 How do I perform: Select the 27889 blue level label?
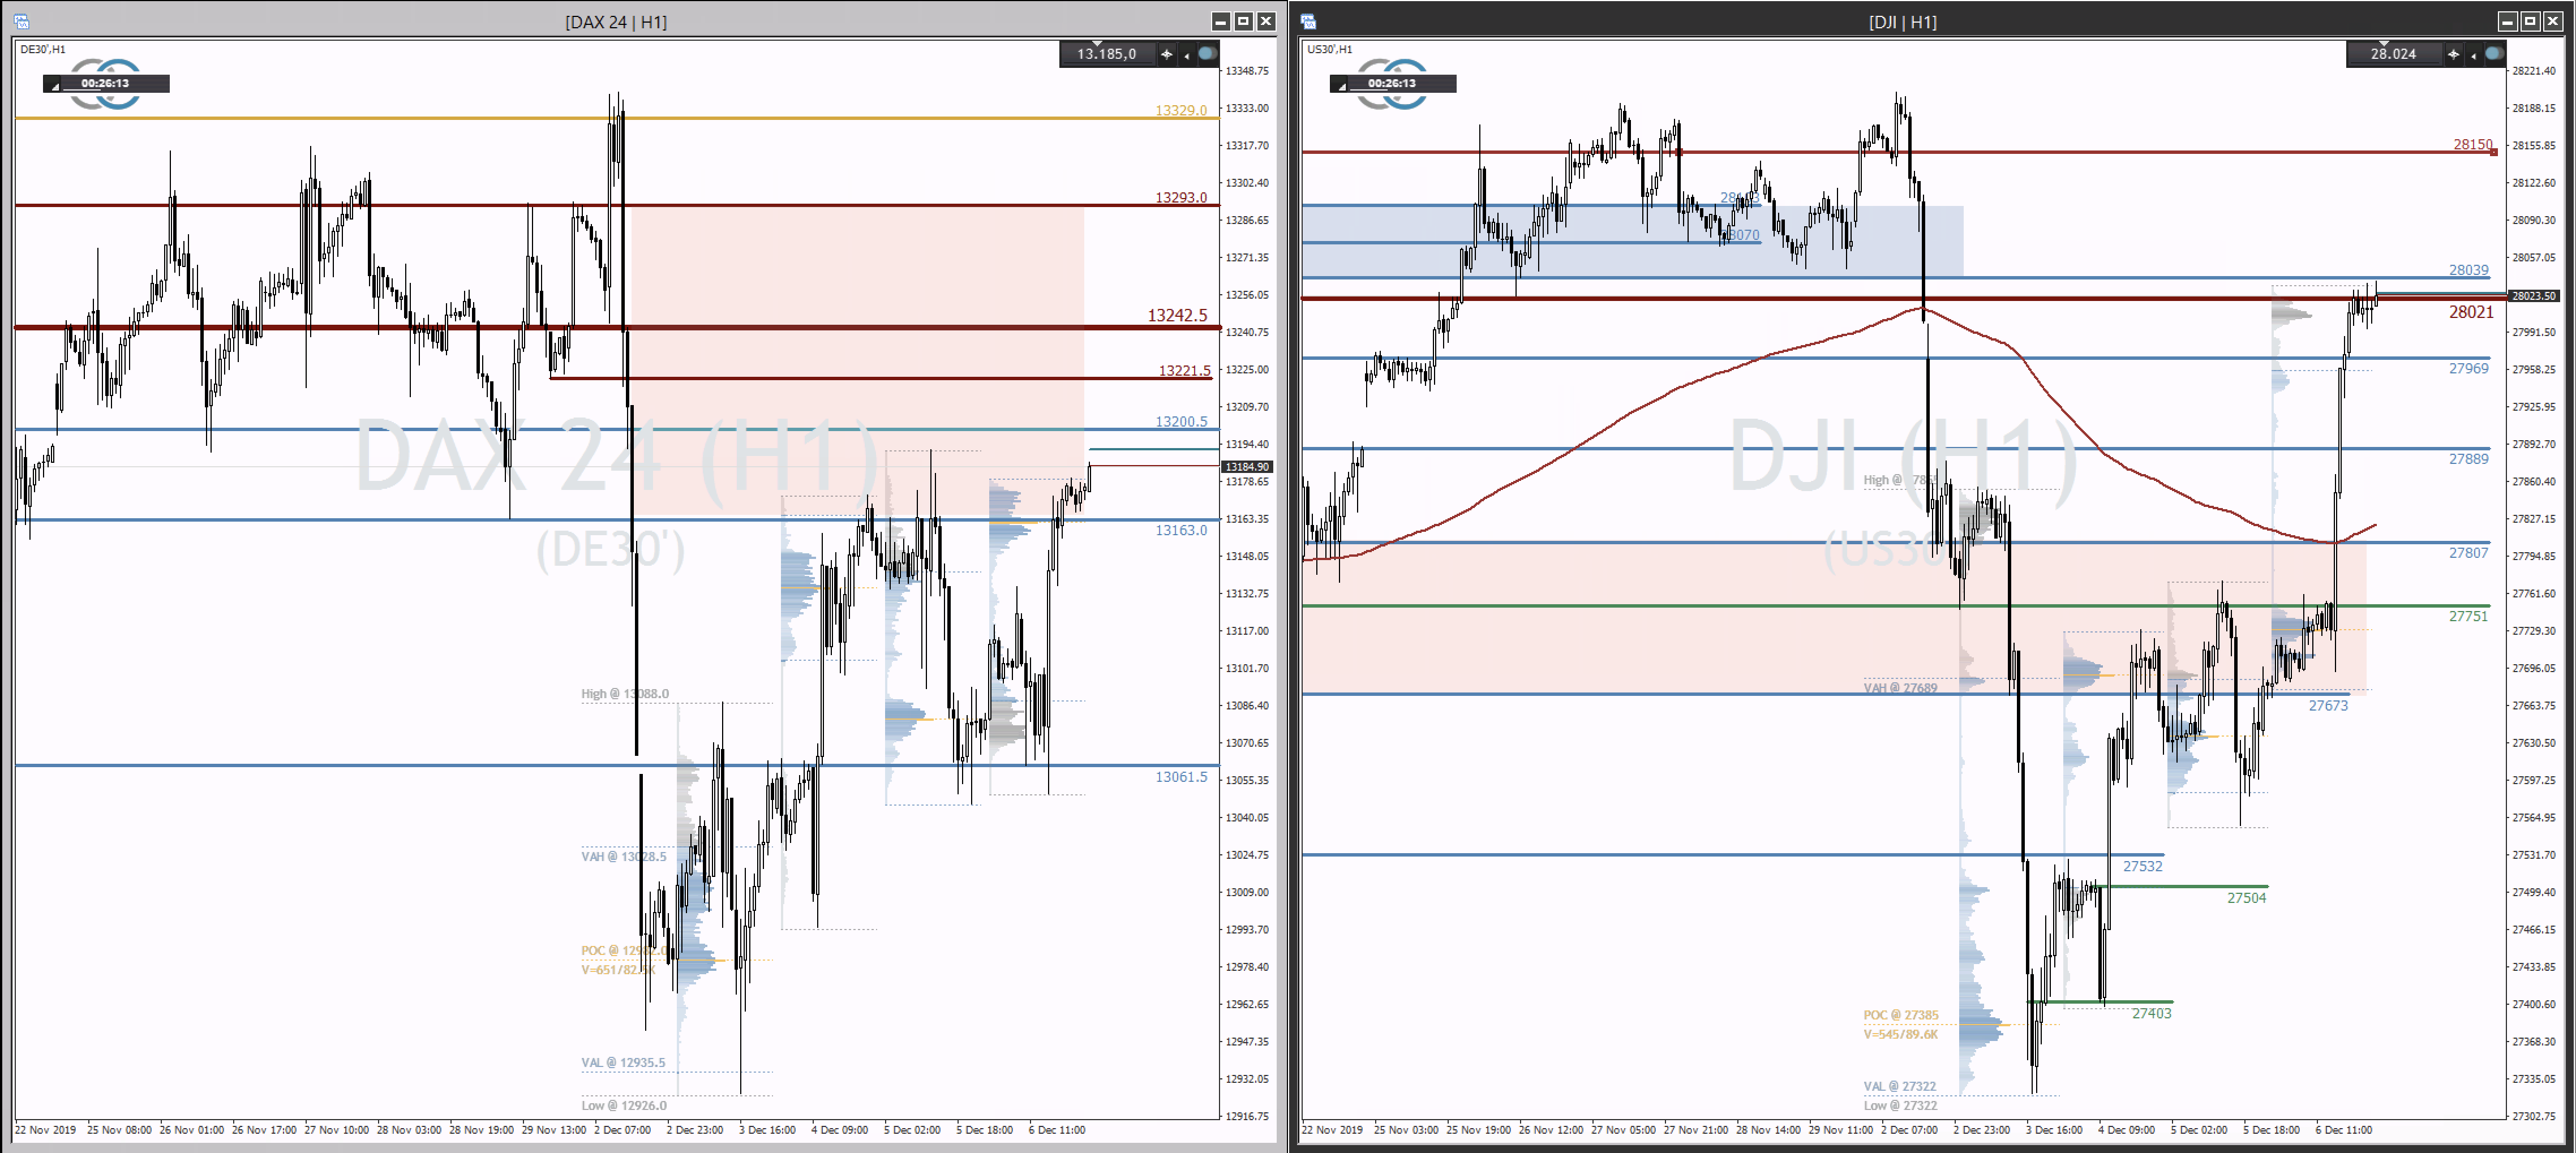tap(2468, 458)
